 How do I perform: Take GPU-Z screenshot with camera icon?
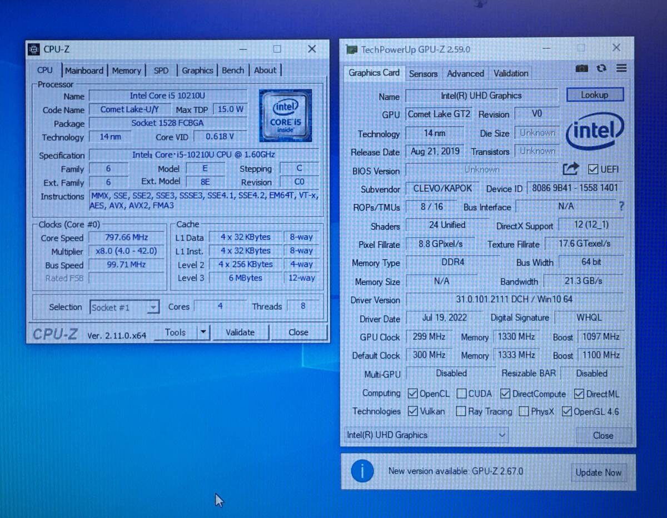tap(581, 68)
